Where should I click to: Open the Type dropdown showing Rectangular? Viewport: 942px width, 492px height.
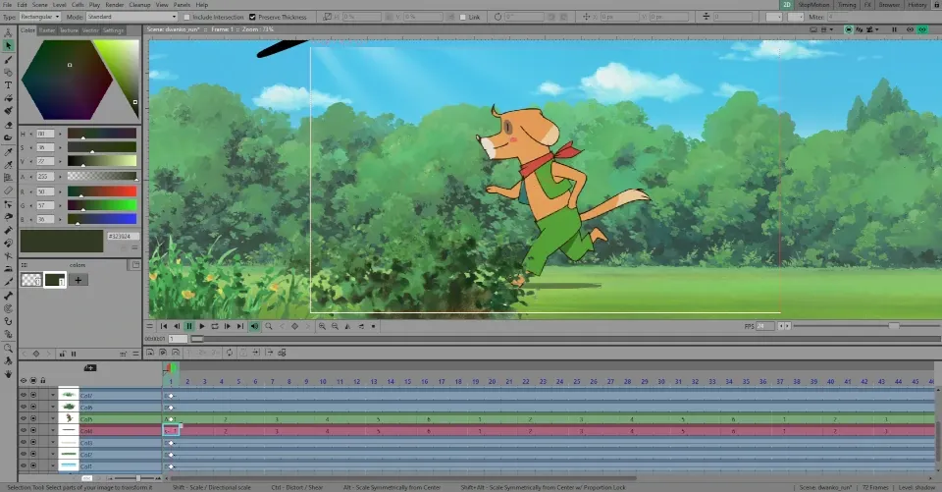[x=40, y=17]
